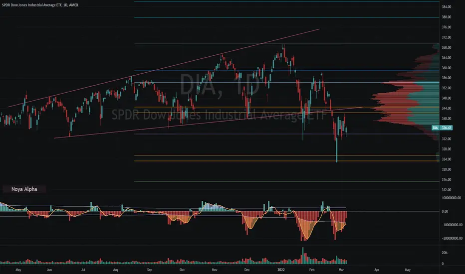This screenshot has height=274, width=465.
Task: Click the 324.00 price axis label
Action: [x=447, y=159]
